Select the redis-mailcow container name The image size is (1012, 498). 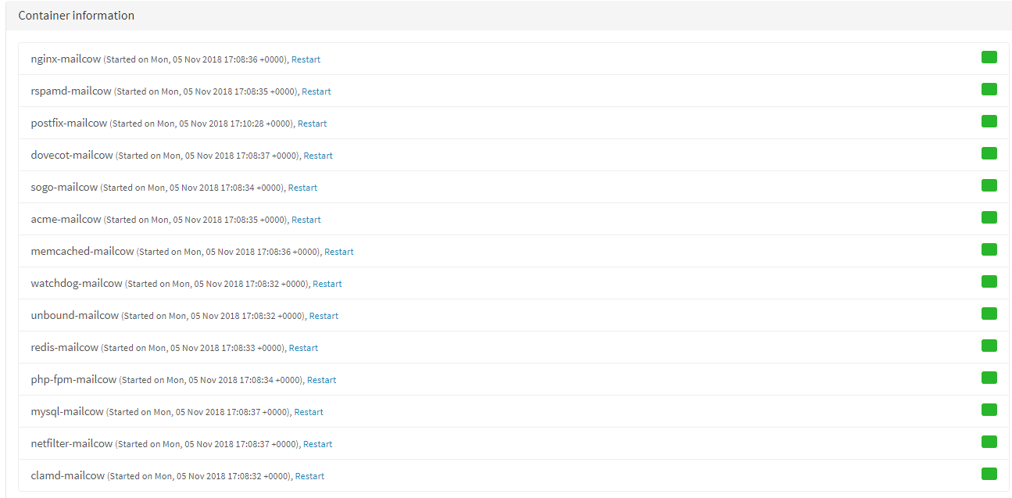pos(65,347)
